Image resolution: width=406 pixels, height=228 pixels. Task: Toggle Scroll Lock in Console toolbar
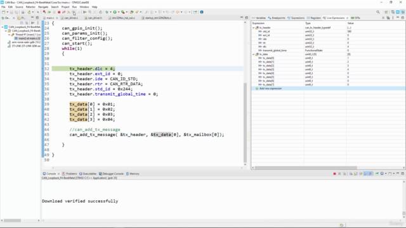pyautogui.click(x=356, y=174)
